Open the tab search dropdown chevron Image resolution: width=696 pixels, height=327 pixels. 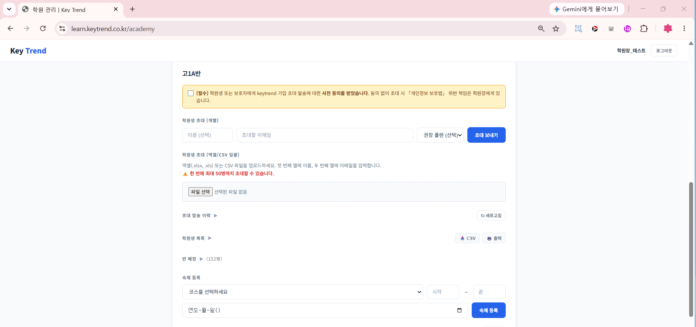[9, 9]
